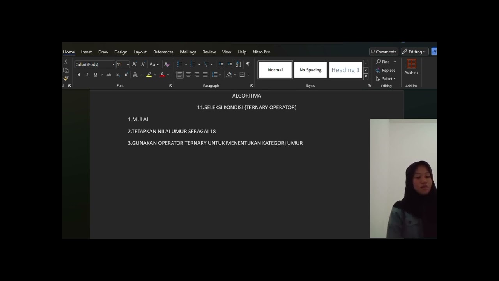Toggle Superscript formatting
499x281 pixels.
(126, 75)
